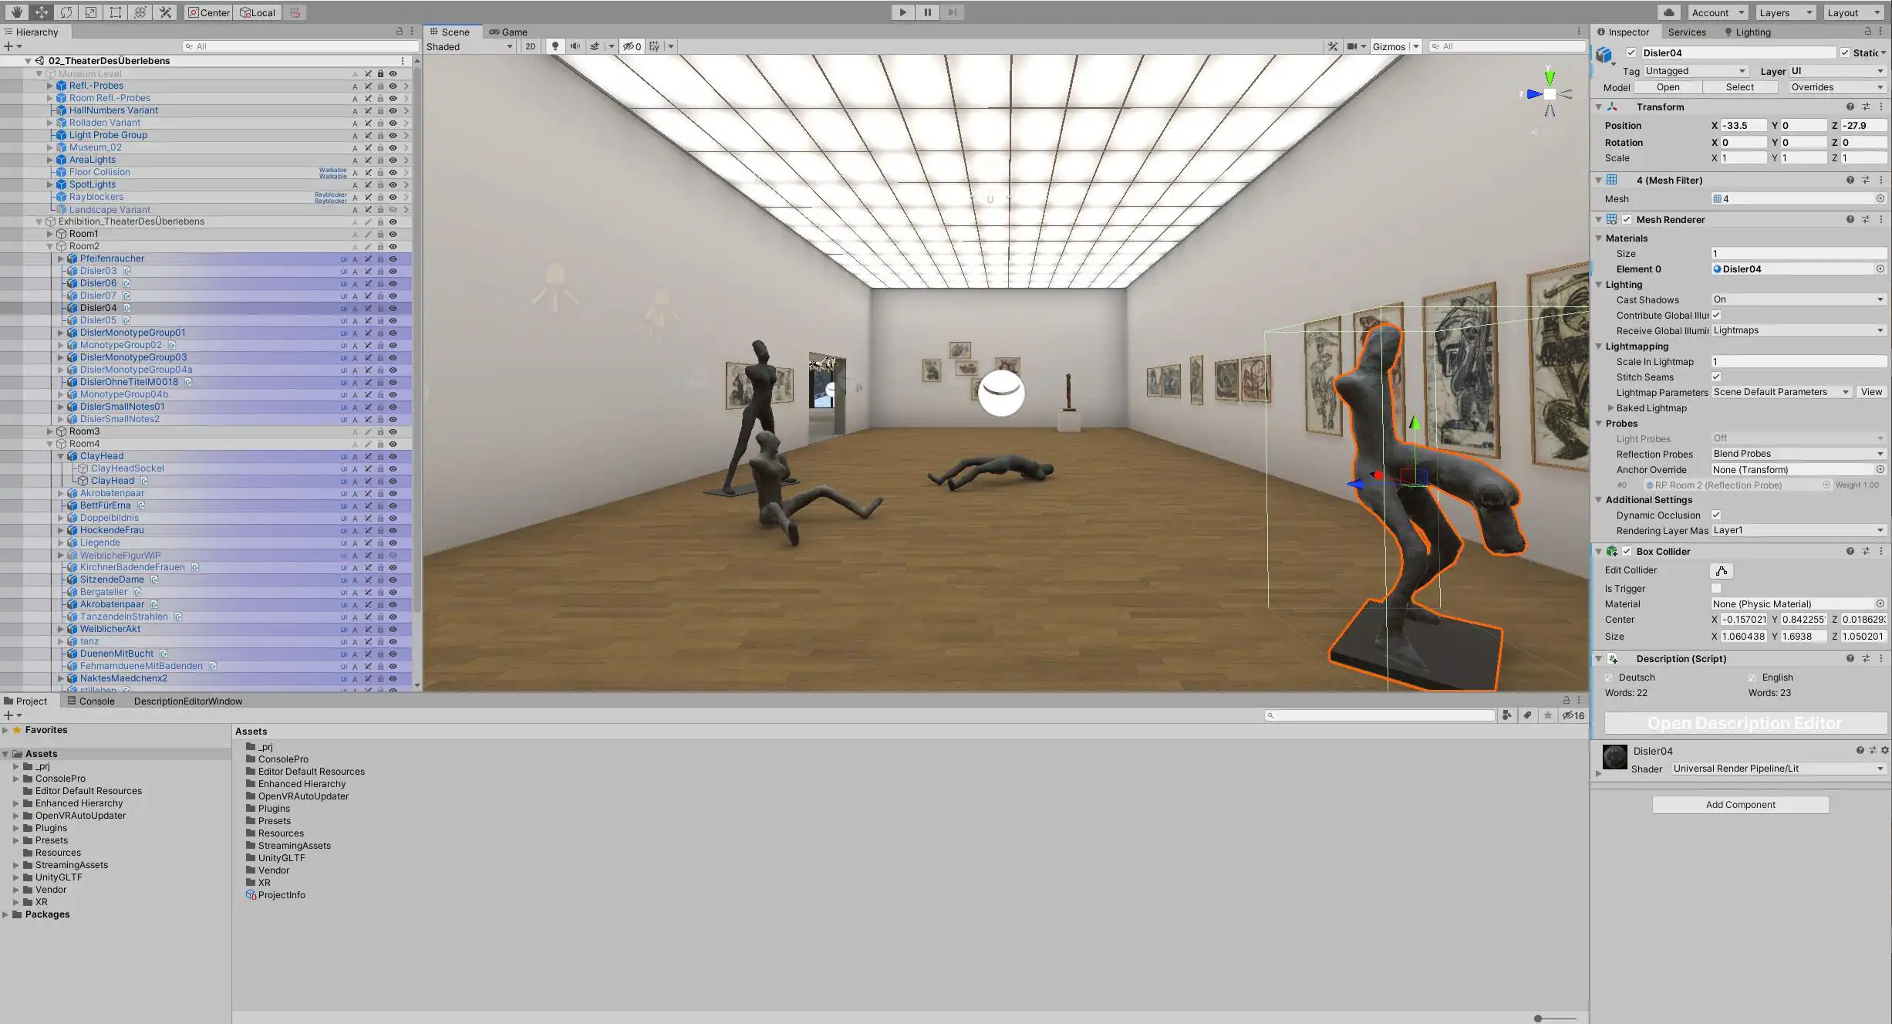Screen dimensions: 1892x1024
Task: Uncheck the Stitch Seams checkbox
Action: pos(1716,377)
